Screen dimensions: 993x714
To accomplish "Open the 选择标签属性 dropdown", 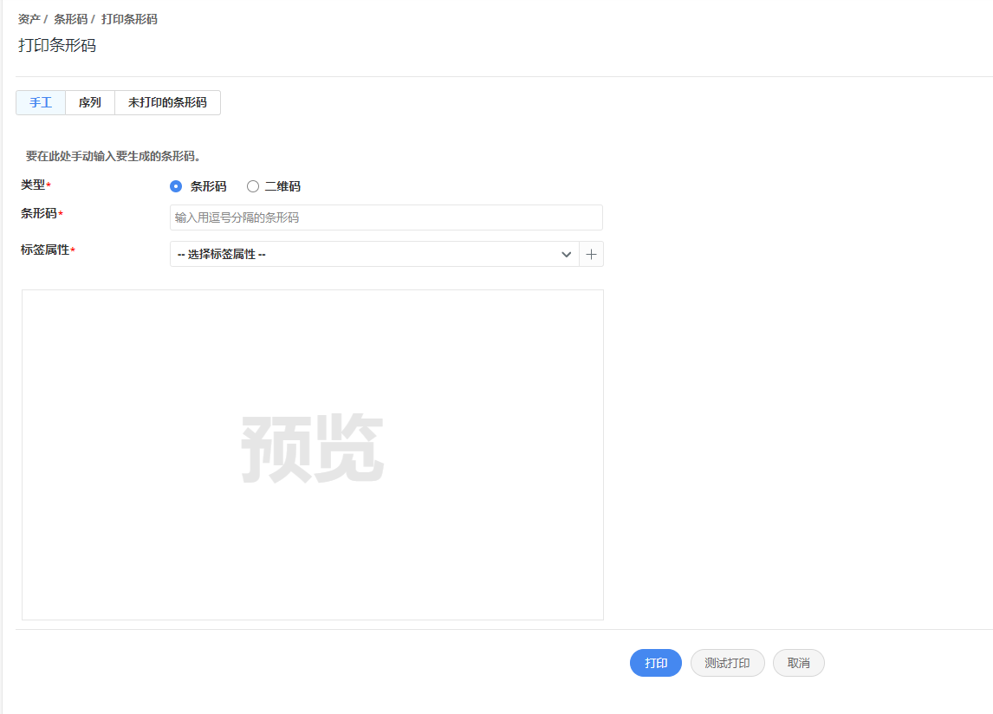I will 373,254.
